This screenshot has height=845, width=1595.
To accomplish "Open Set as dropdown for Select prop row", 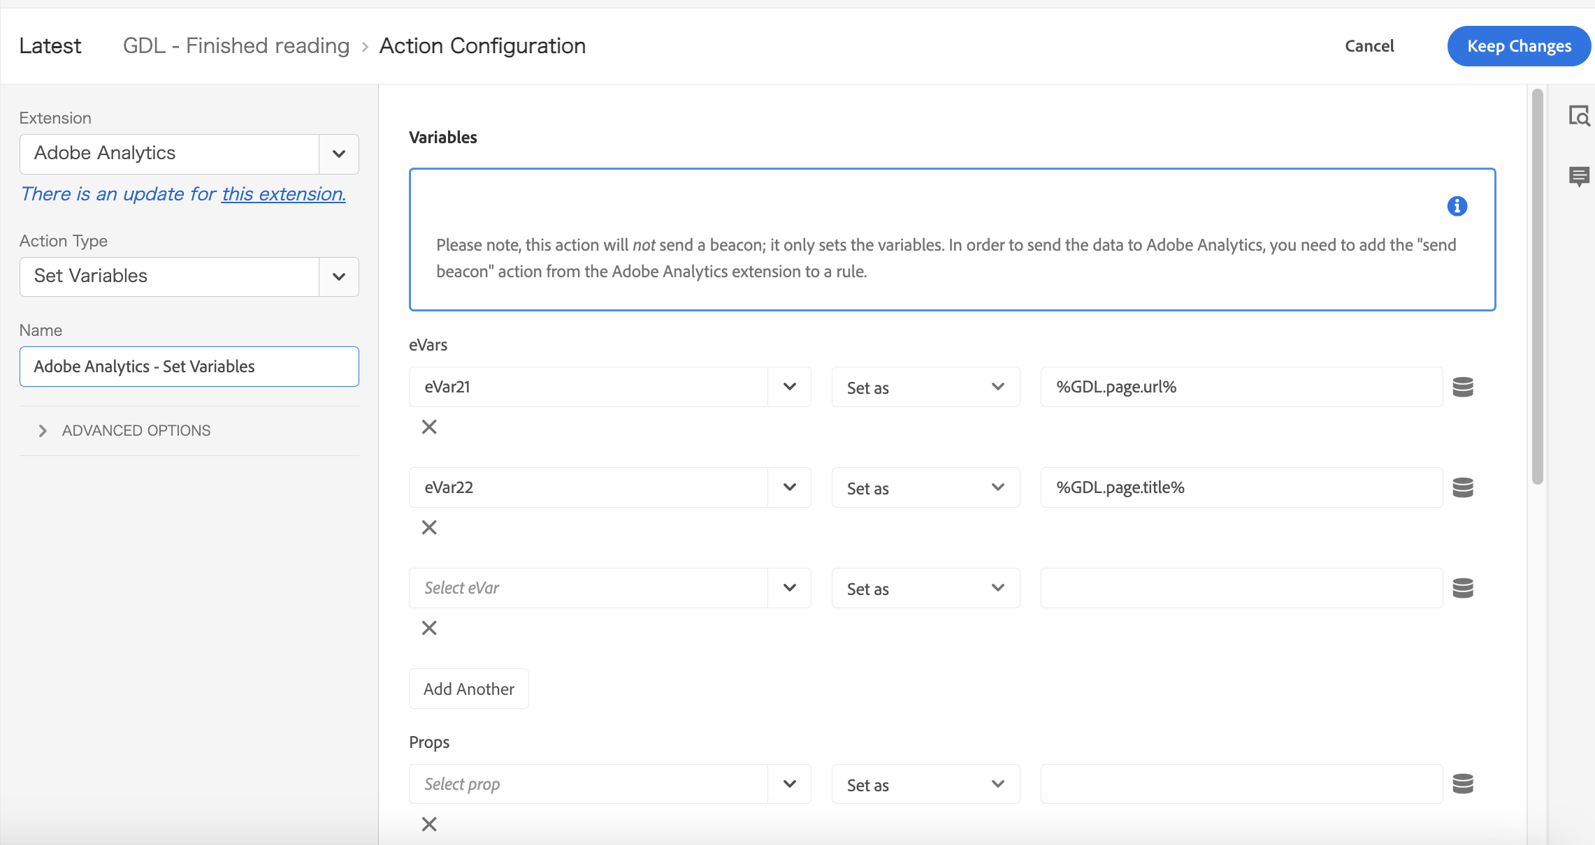I will (925, 784).
